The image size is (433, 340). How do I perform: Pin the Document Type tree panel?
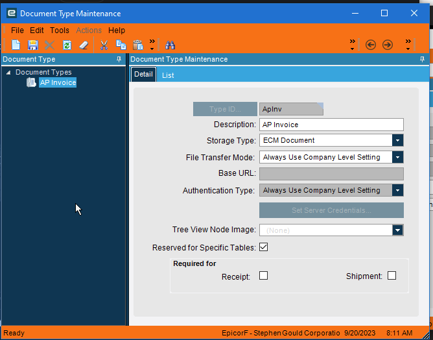click(x=119, y=59)
